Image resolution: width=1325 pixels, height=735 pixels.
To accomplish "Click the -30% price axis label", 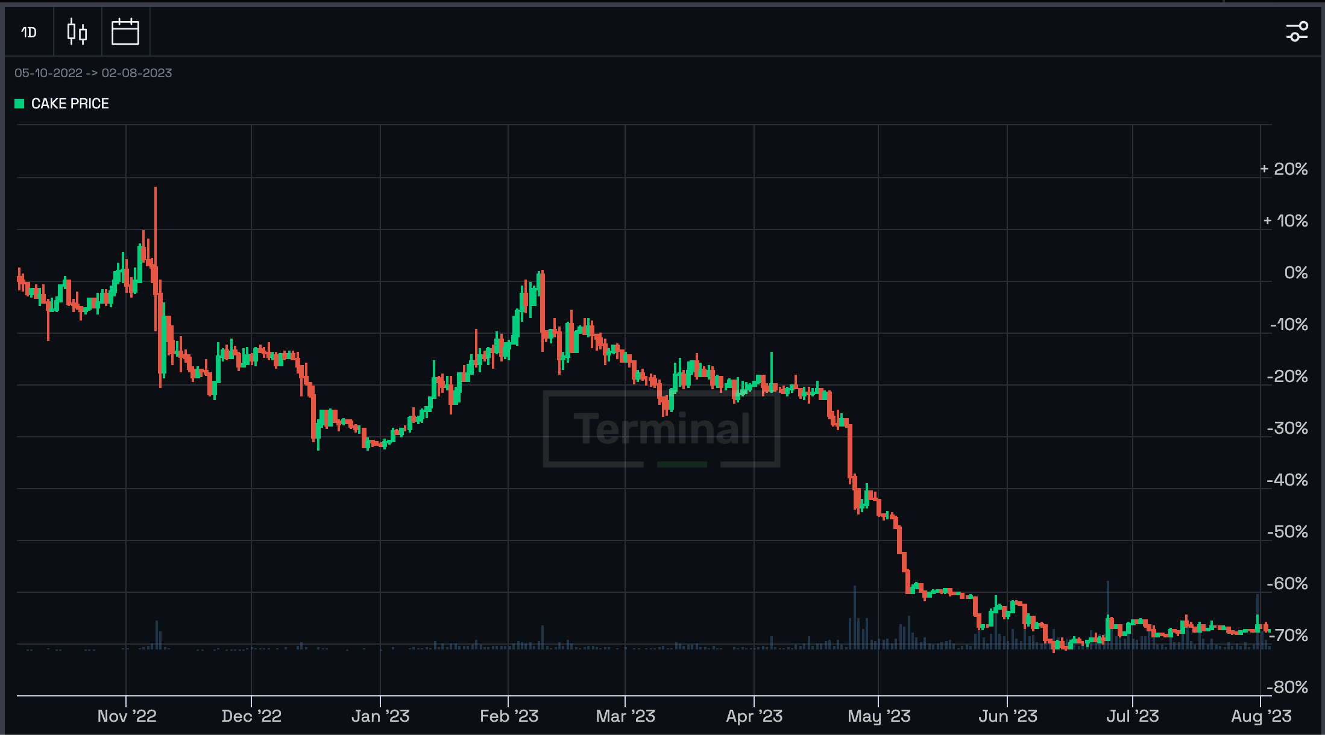I will coord(1288,428).
